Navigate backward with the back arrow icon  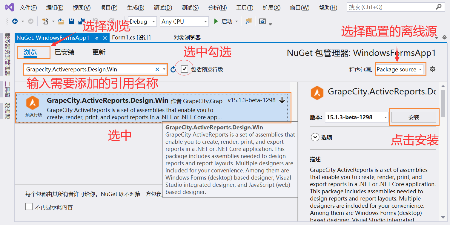pos(15,22)
